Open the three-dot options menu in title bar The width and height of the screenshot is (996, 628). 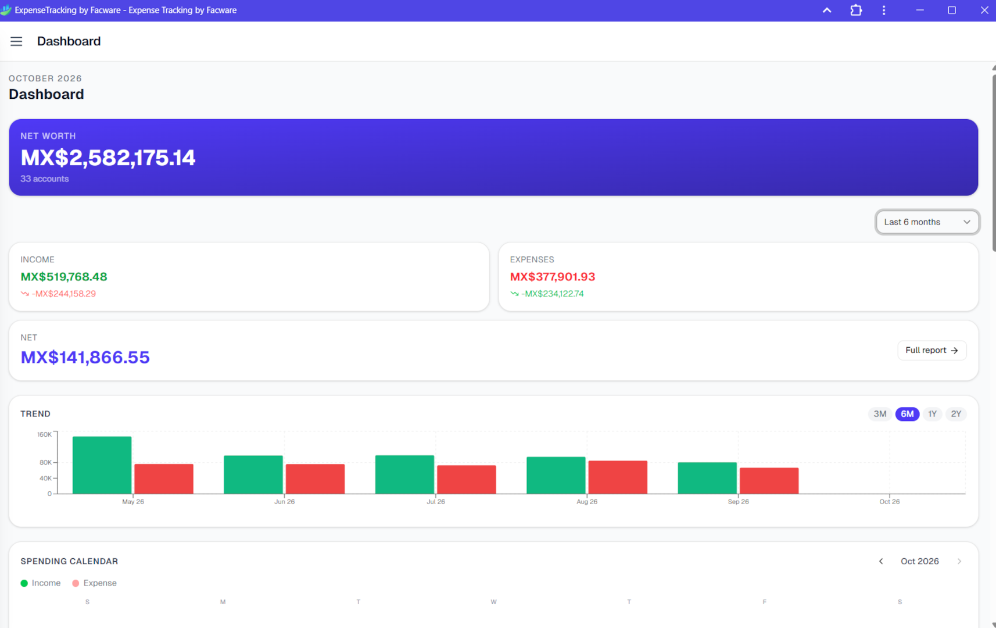coord(884,10)
